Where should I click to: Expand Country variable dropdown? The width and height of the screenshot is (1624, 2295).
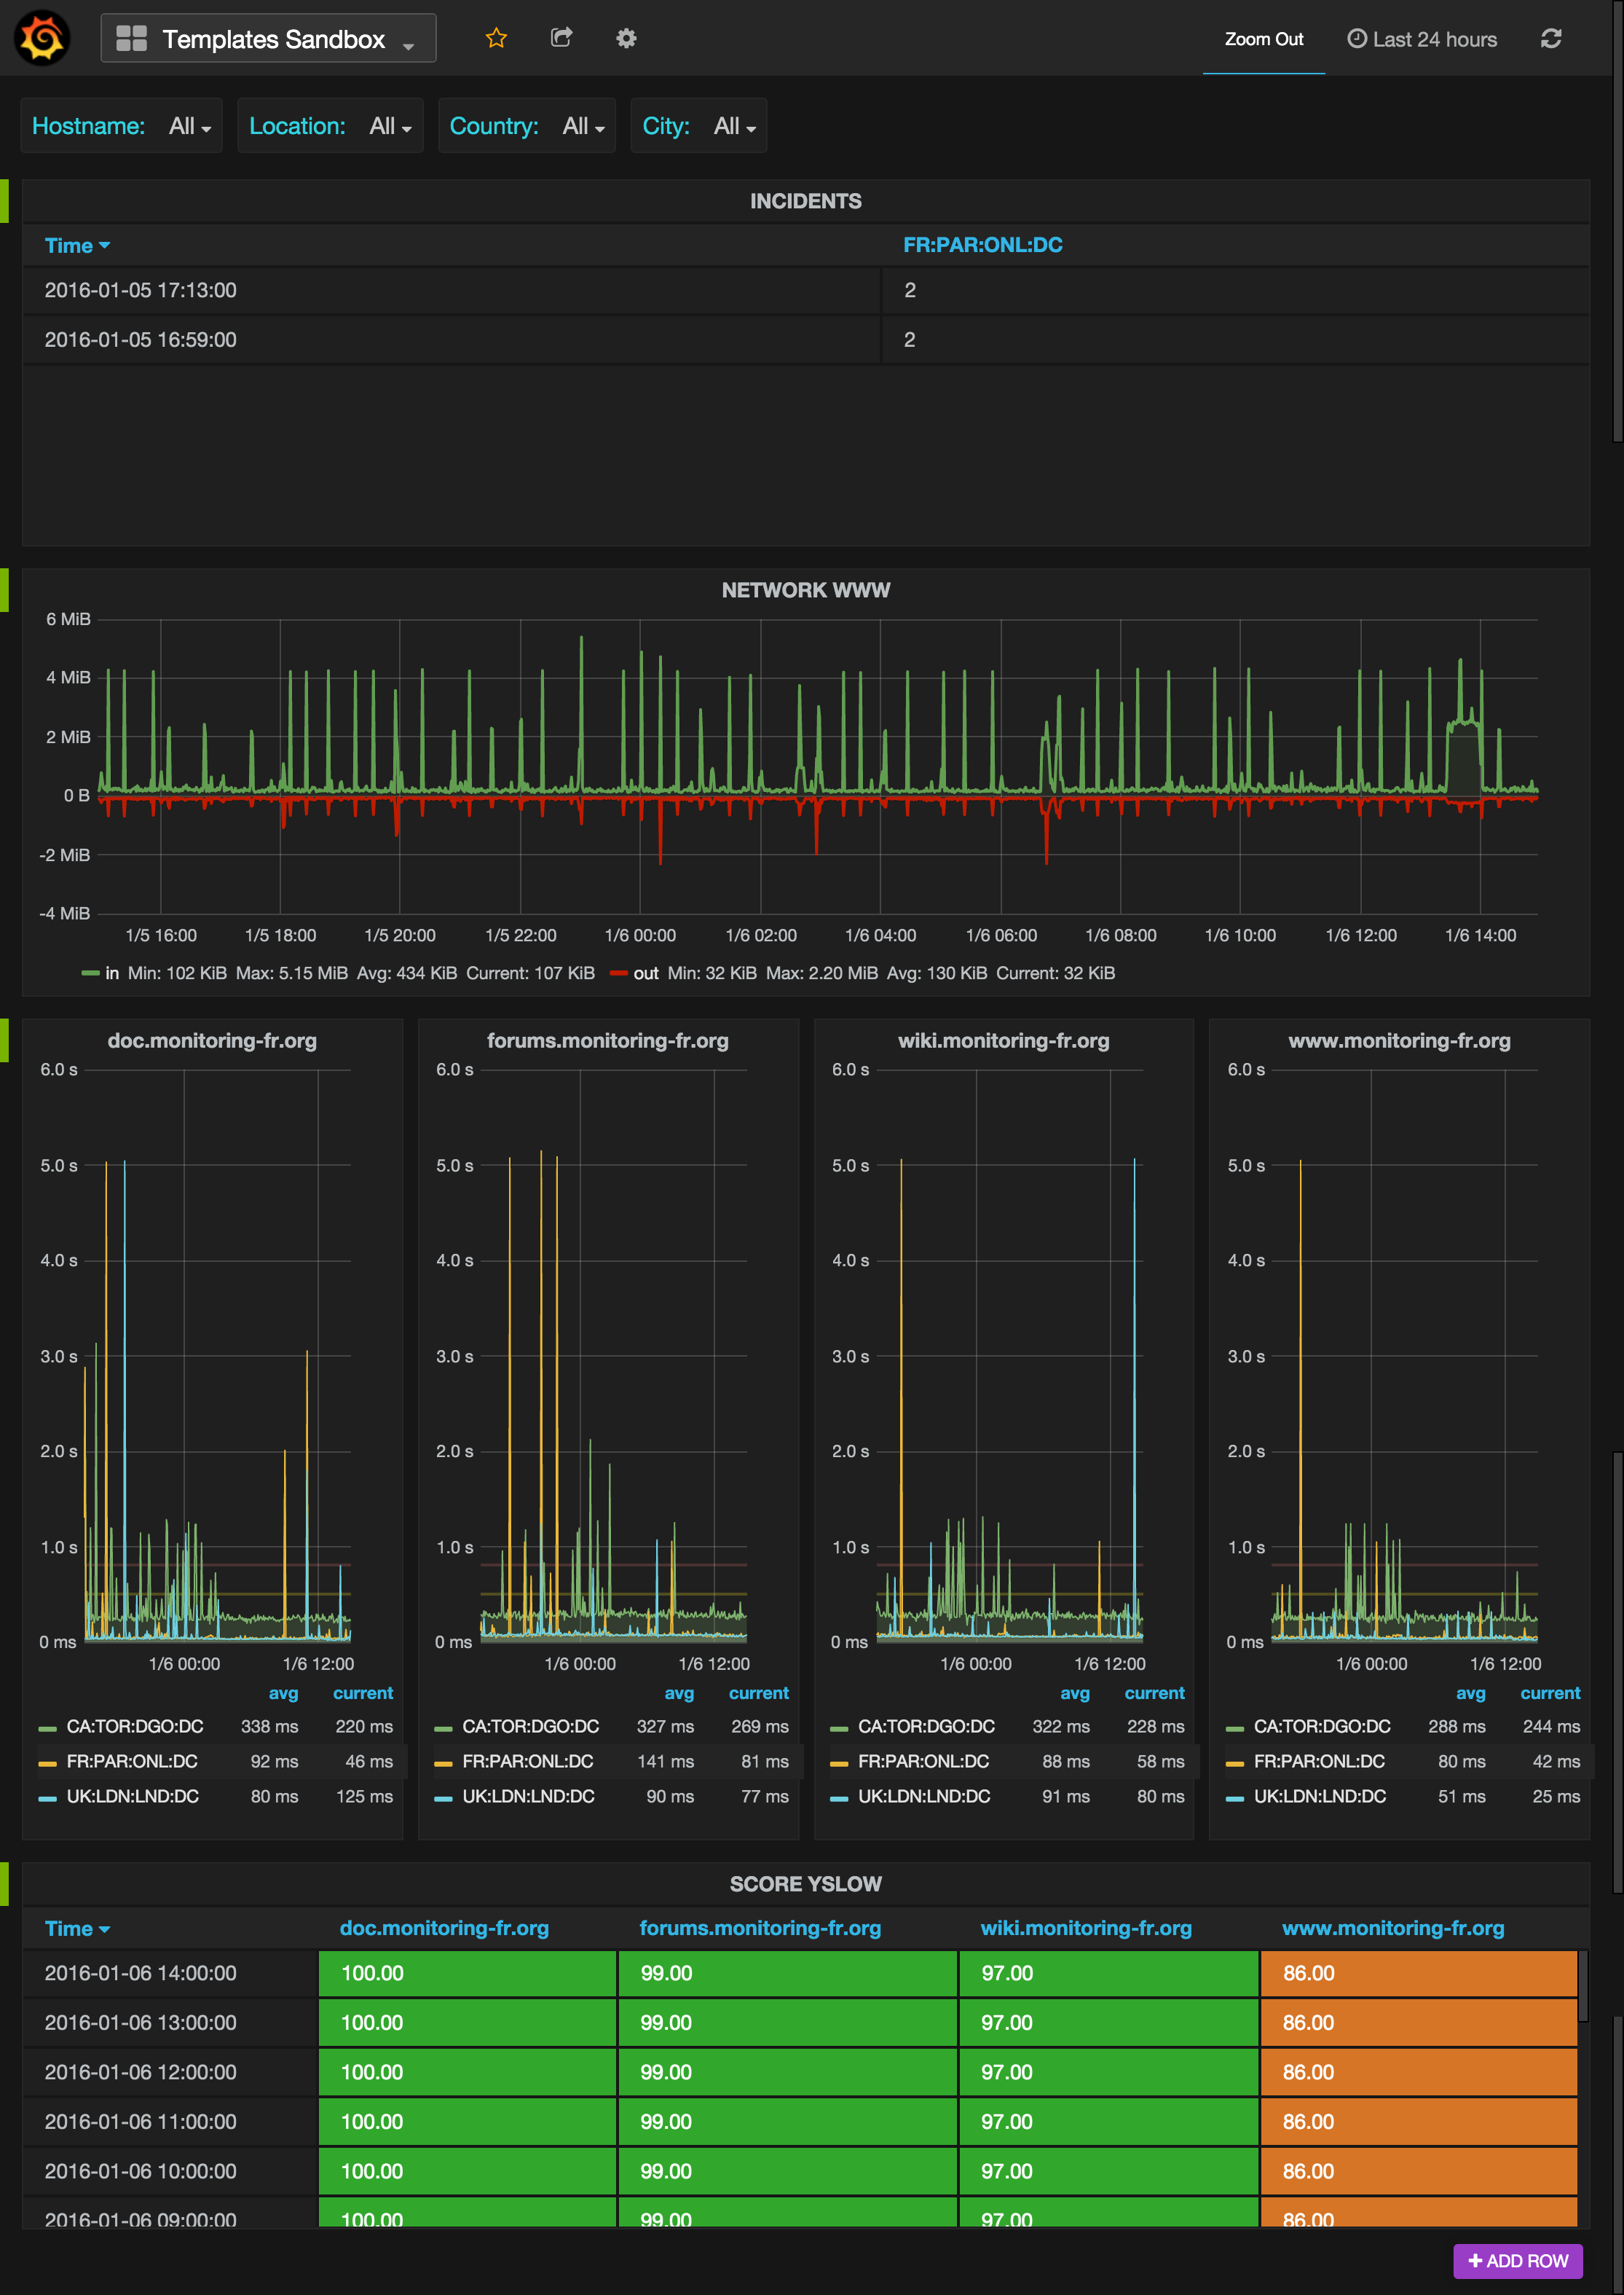pos(583,126)
